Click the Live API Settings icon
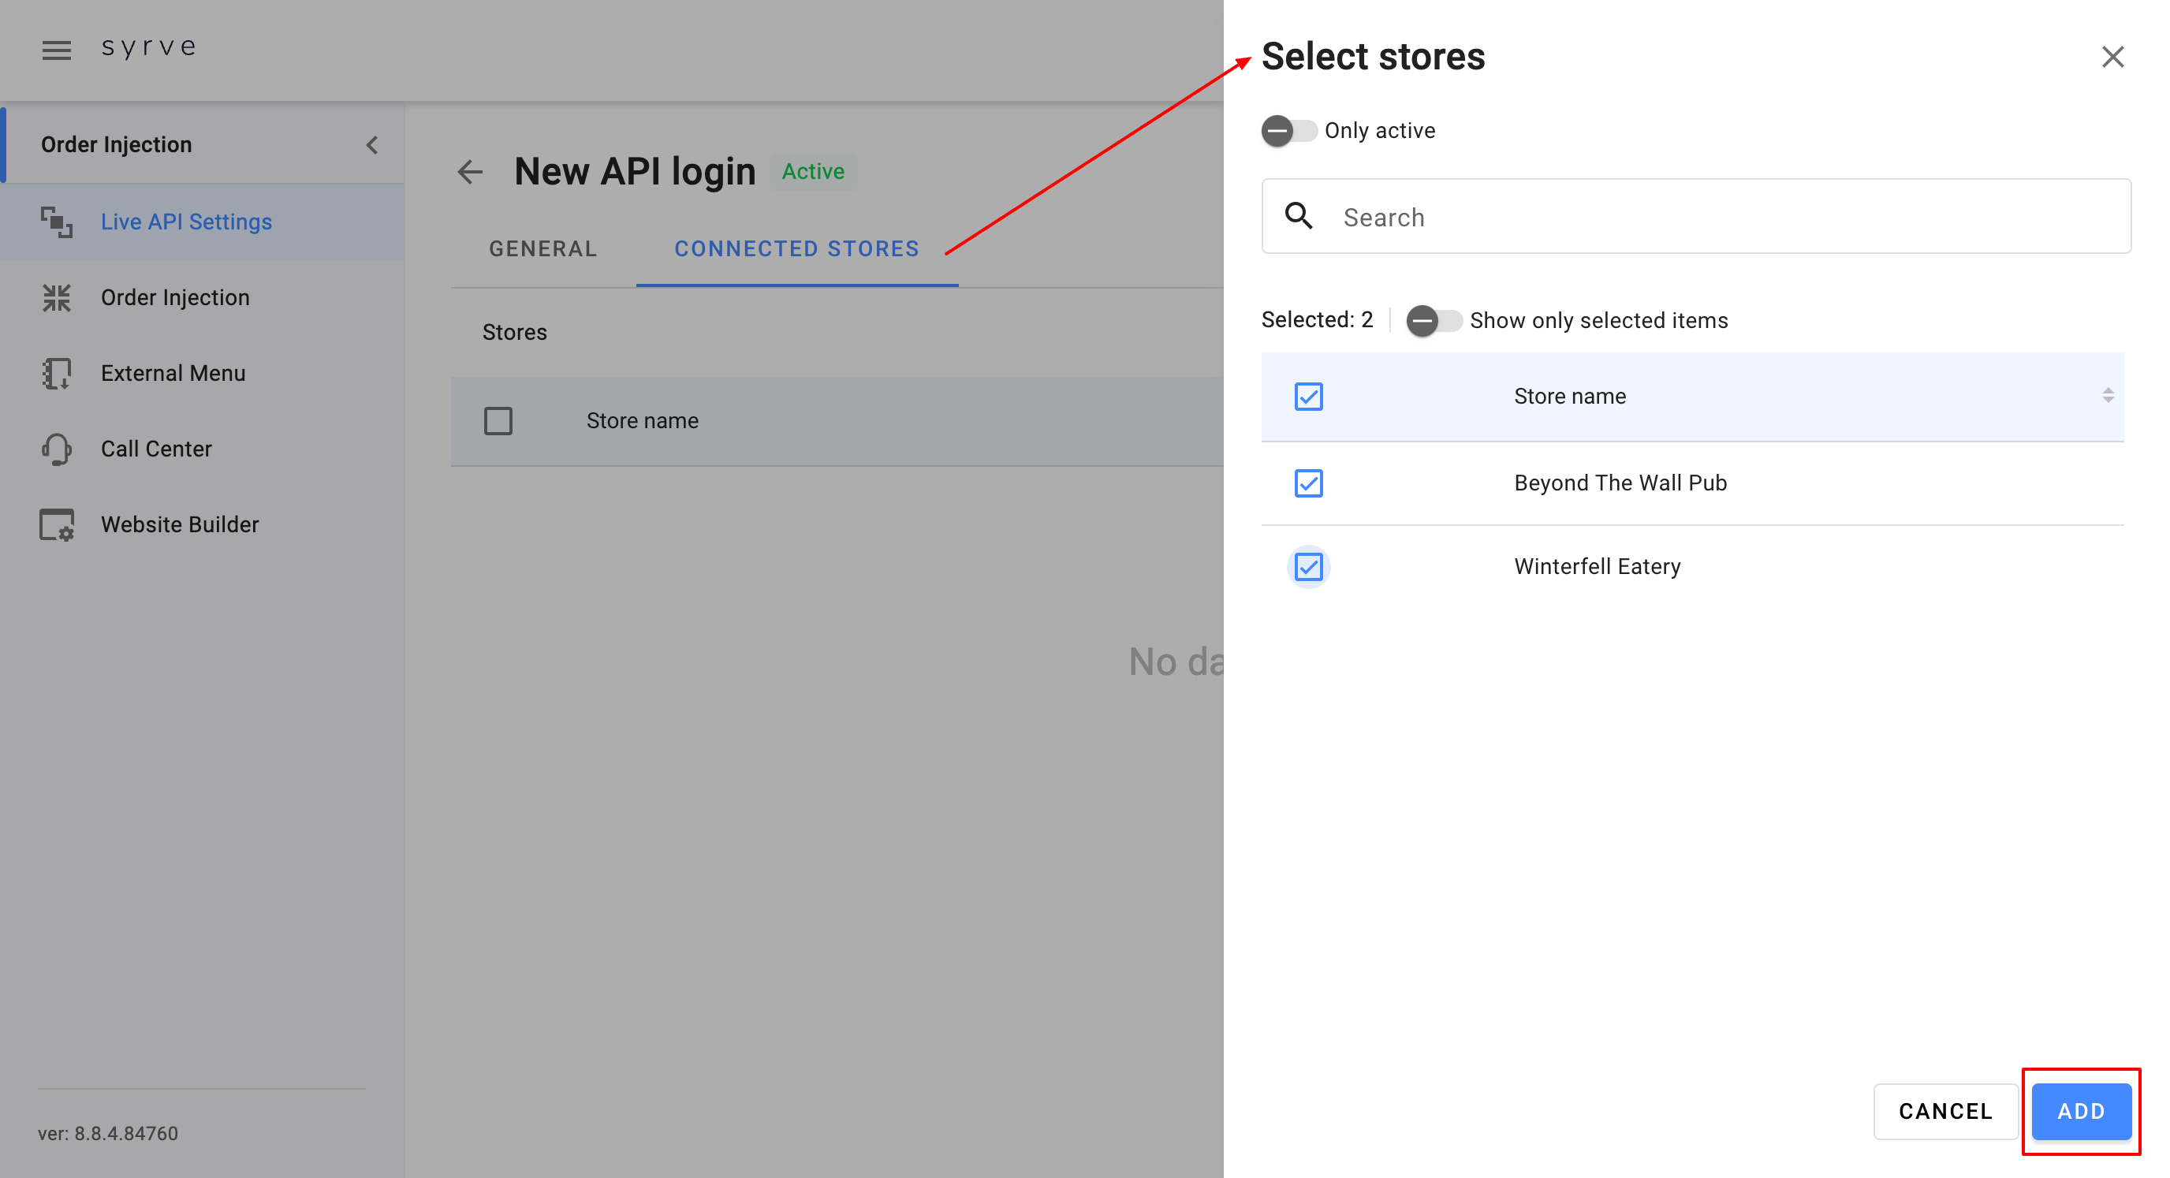The height and width of the screenshot is (1178, 2170). coord(57,222)
